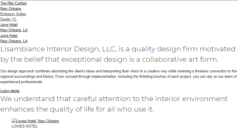
Task: Click the 'Our design approach combines' paragraph line
Action: [x=118, y=72]
